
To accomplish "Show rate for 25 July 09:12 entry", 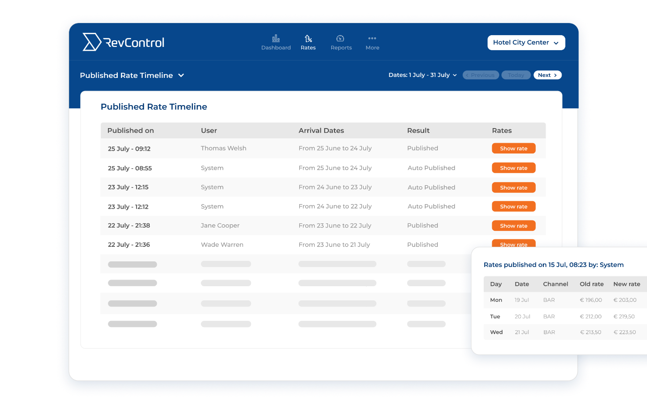I will tap(513, 148).
